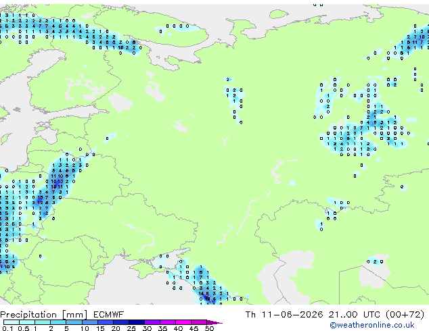429x331 pixels.
Task: Click the legend value '35'
Action: click(x=162, y=328)
